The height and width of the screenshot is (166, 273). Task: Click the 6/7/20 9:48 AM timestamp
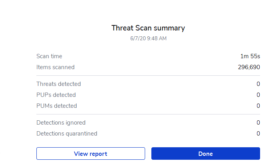click(148, 38)
